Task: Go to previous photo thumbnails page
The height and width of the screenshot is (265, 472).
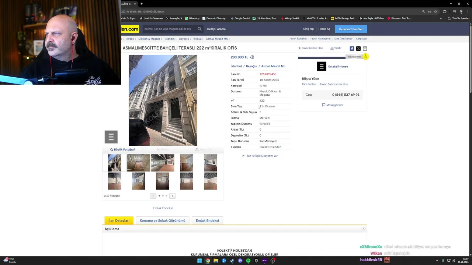Action: [x=153, y=196]
